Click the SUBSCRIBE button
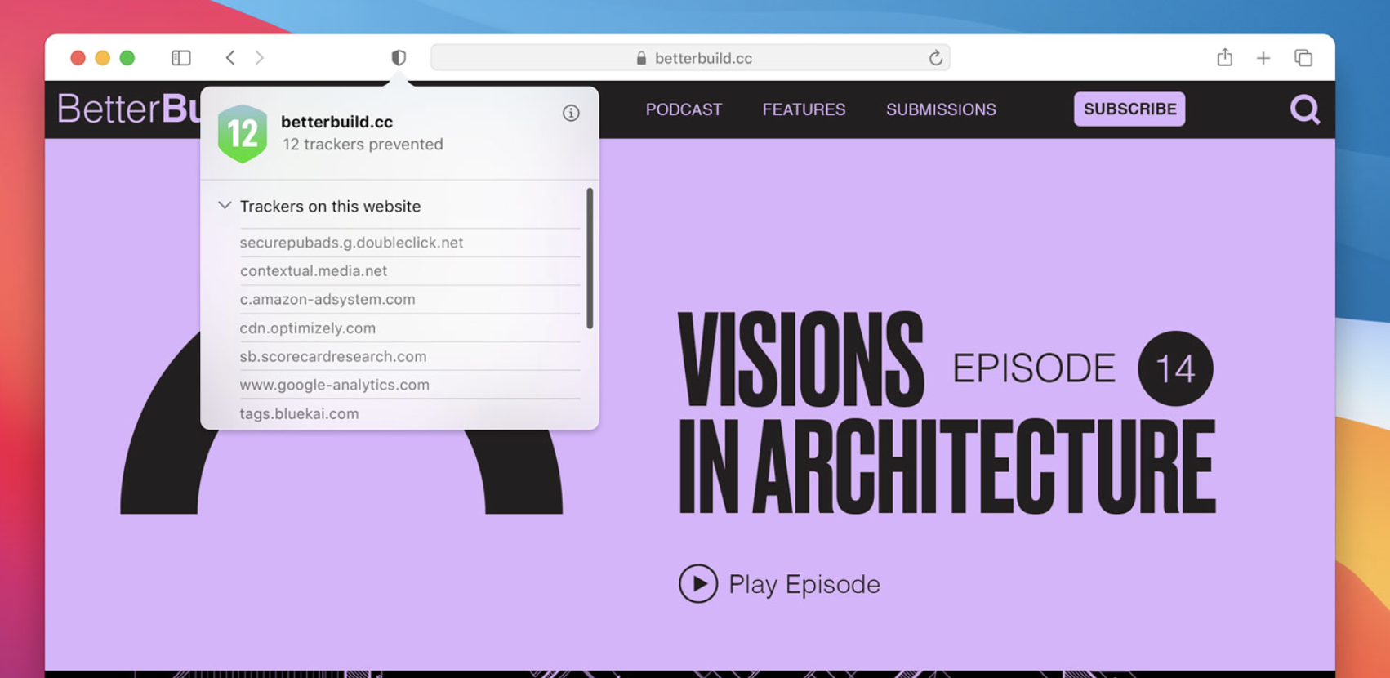The image size is (1390, 678). click(1129, 109)
